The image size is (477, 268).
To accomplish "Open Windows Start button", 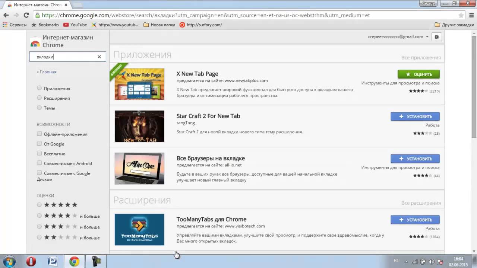I will 9,262.
